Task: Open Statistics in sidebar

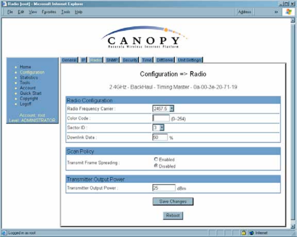Action: pyautogui.click(x=29, y=77)
